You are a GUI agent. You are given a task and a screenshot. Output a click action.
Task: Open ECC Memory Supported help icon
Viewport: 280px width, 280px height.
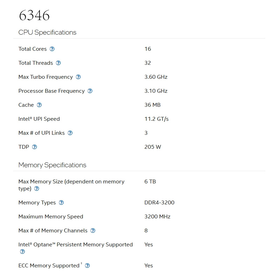[87, 266]
